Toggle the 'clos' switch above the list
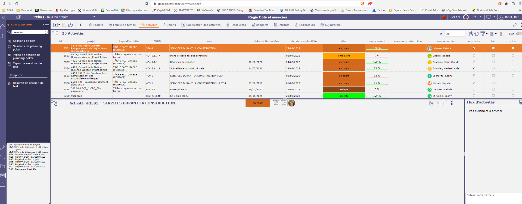This screenshot has height=204, width=522. [519, 34]
